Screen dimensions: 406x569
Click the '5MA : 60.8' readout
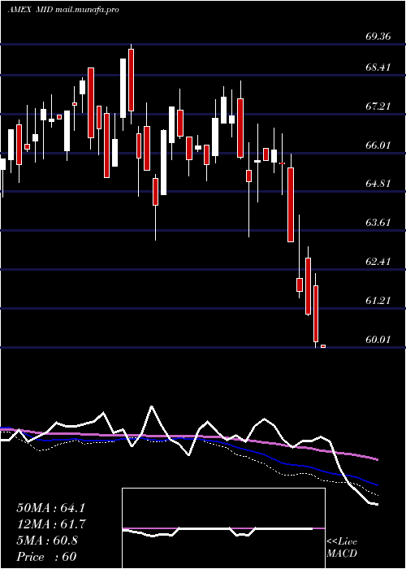point(47,541)
